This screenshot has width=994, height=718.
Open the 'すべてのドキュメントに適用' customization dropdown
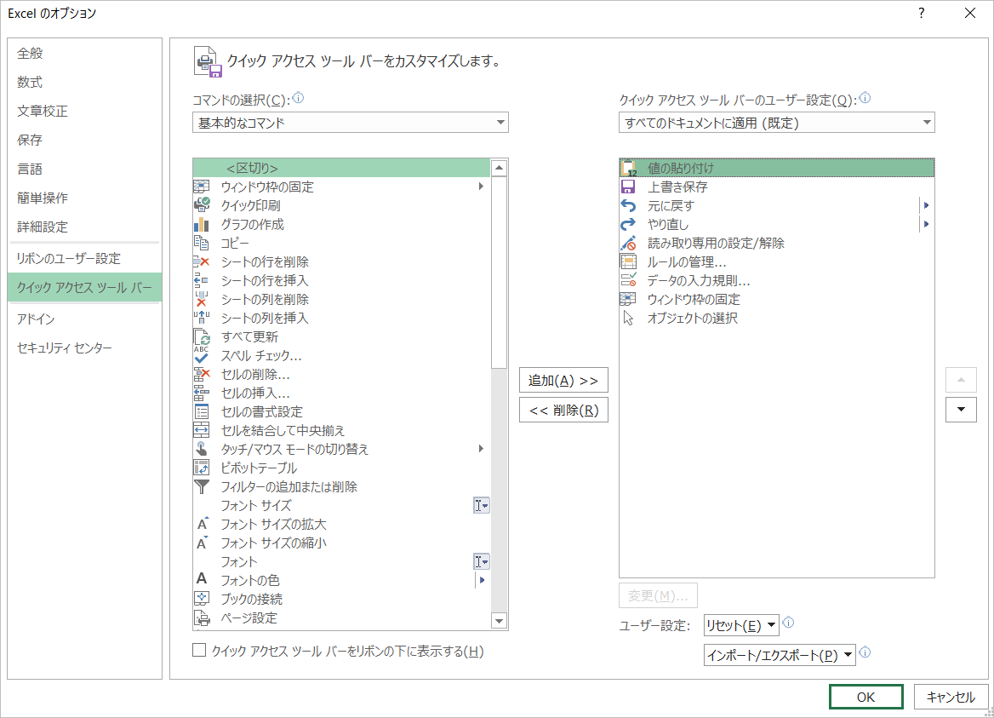coord(775,122)
